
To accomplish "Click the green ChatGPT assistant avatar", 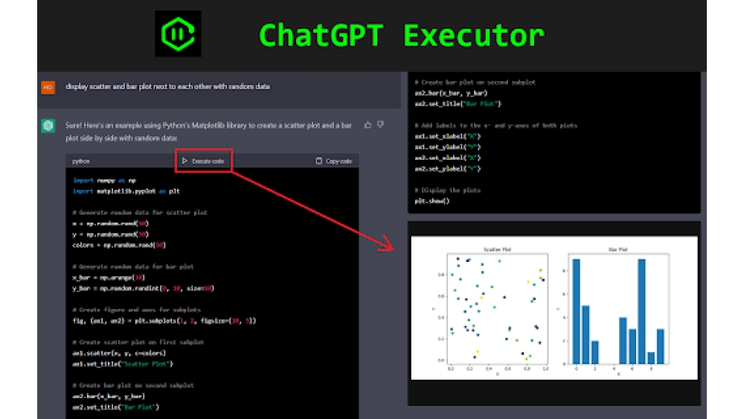I will (x=48, y=126).
